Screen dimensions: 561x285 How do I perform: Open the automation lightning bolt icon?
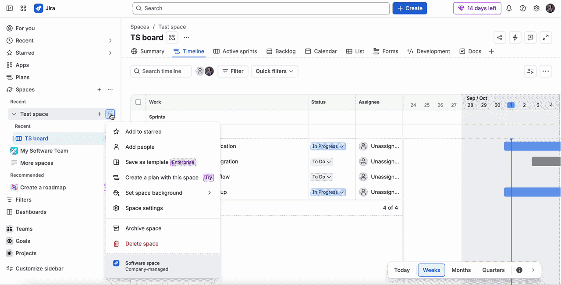515,38
